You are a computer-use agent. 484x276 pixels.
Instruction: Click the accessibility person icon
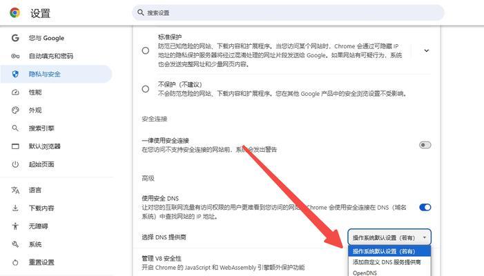(15, 226)
